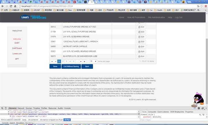Open DevTools settings gear icon
Viewport: 208px width, 125px height.
click(199, 108)
